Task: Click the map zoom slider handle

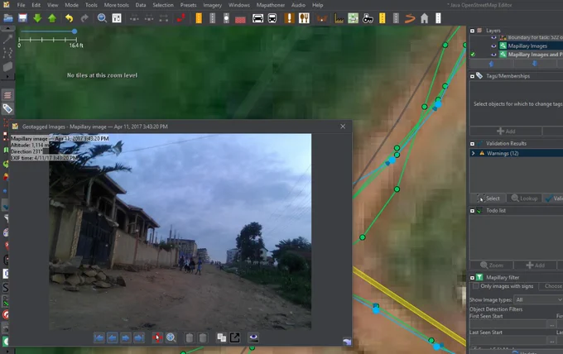Action: 75,31
